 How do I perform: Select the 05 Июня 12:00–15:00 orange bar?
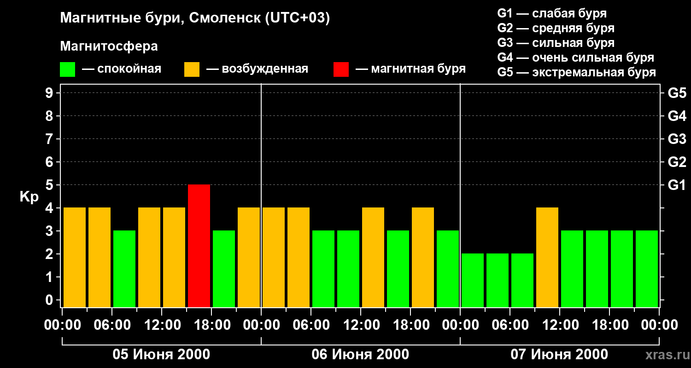(x=174, y=257)
